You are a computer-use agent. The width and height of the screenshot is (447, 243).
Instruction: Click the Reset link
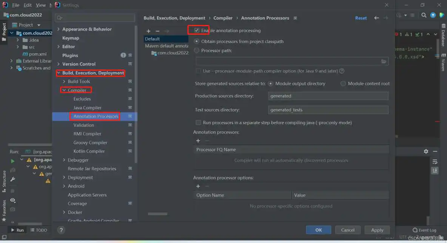[x=361, y=18]
